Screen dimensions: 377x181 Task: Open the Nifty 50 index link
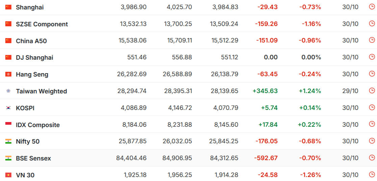coord(28,142)
